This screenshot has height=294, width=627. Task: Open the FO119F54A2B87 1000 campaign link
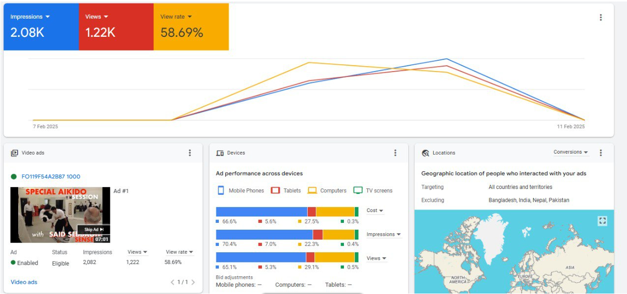tap(51, 177)
